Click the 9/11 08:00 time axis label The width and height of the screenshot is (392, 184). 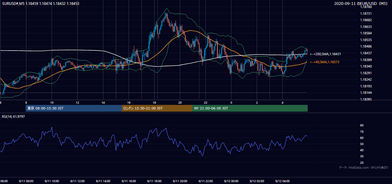pos(26,181)
